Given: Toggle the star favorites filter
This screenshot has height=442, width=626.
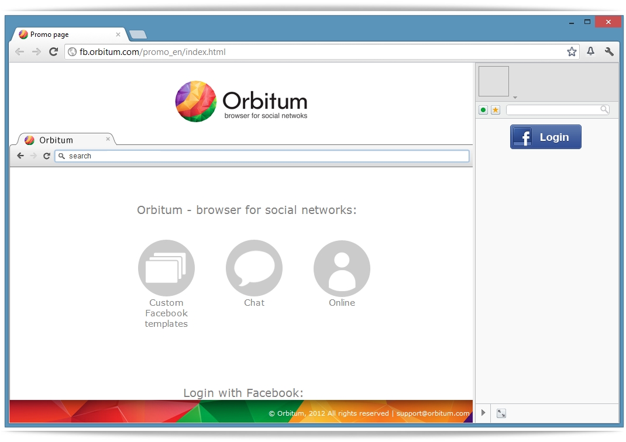Looking at the screenshot, I should pos(496,110).
